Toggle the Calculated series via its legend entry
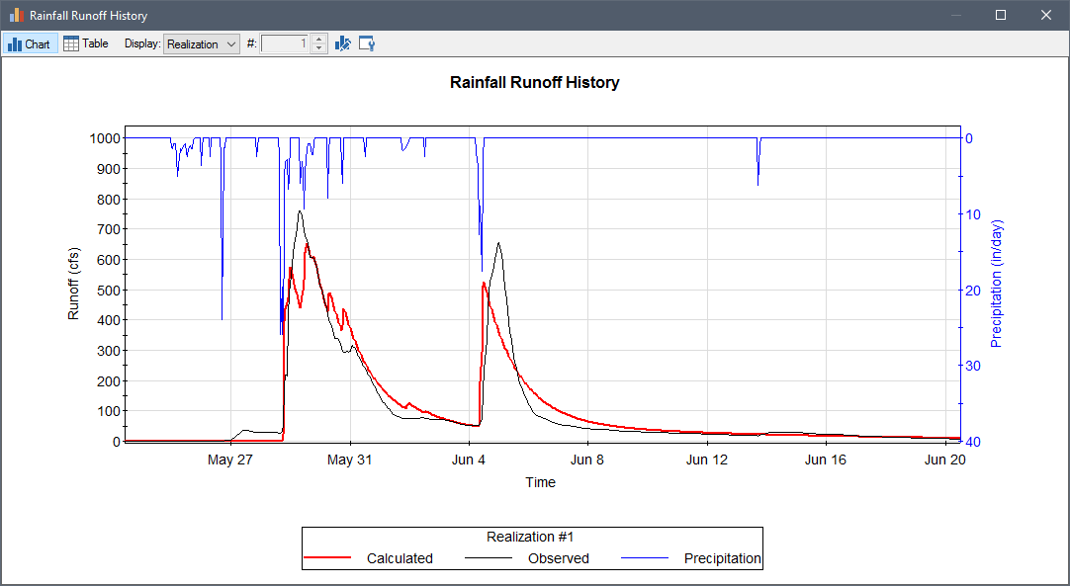Screen dimensions: 1070x586 pos(400,558)
